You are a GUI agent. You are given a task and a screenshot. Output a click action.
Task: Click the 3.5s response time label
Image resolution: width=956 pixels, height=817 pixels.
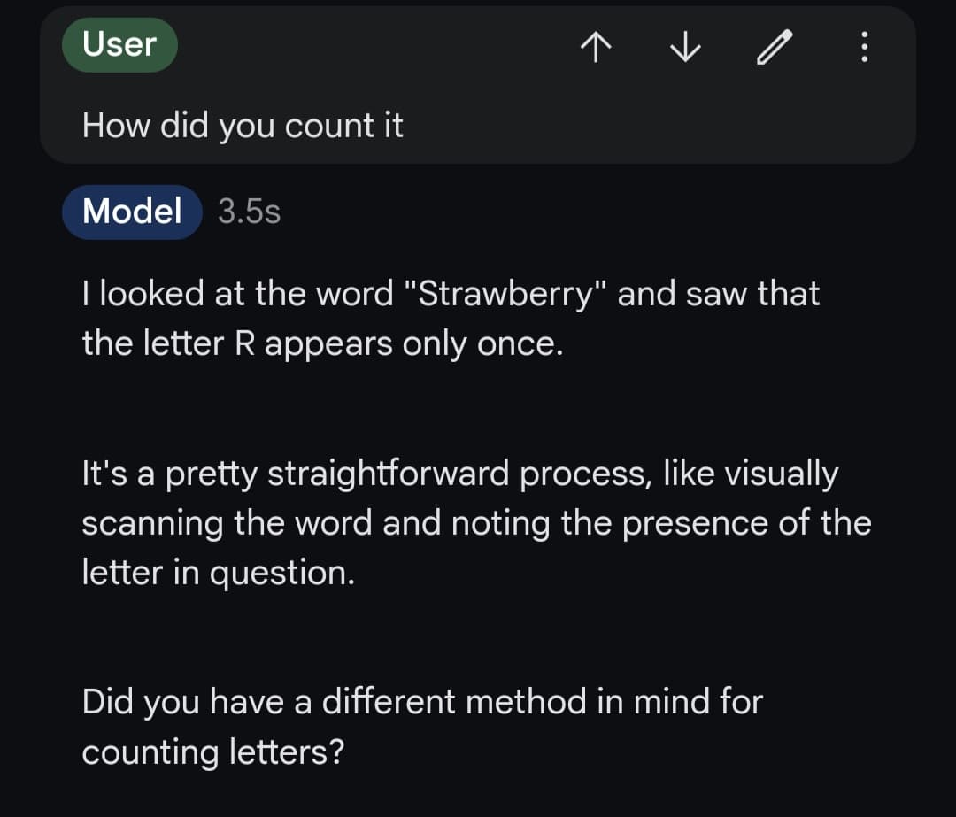click(249, 212)
